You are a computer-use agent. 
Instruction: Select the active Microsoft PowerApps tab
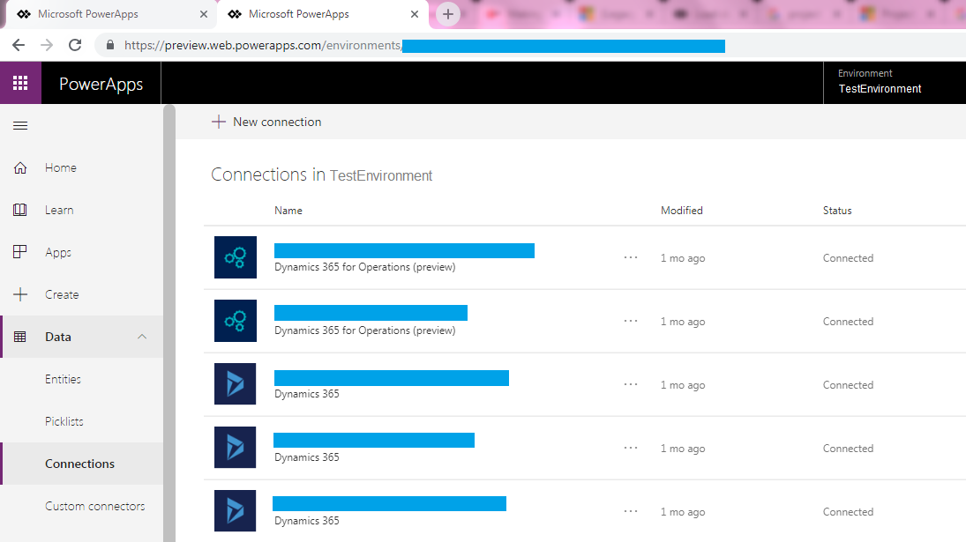tap(324, 14)
